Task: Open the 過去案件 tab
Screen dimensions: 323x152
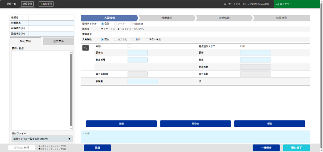Action: tap(58, 41)
